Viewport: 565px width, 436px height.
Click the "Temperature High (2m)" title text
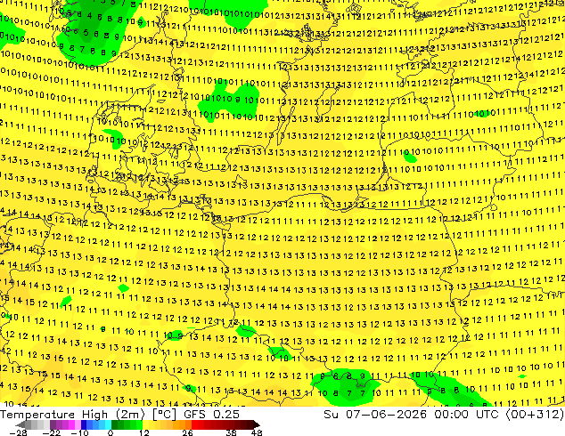[x=72, y=415]
